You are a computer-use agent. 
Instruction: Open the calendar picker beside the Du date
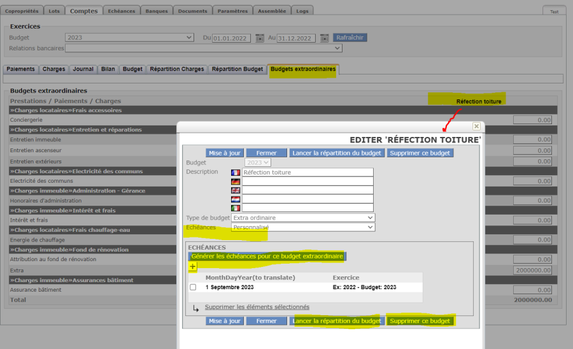[x=260, y=38]
